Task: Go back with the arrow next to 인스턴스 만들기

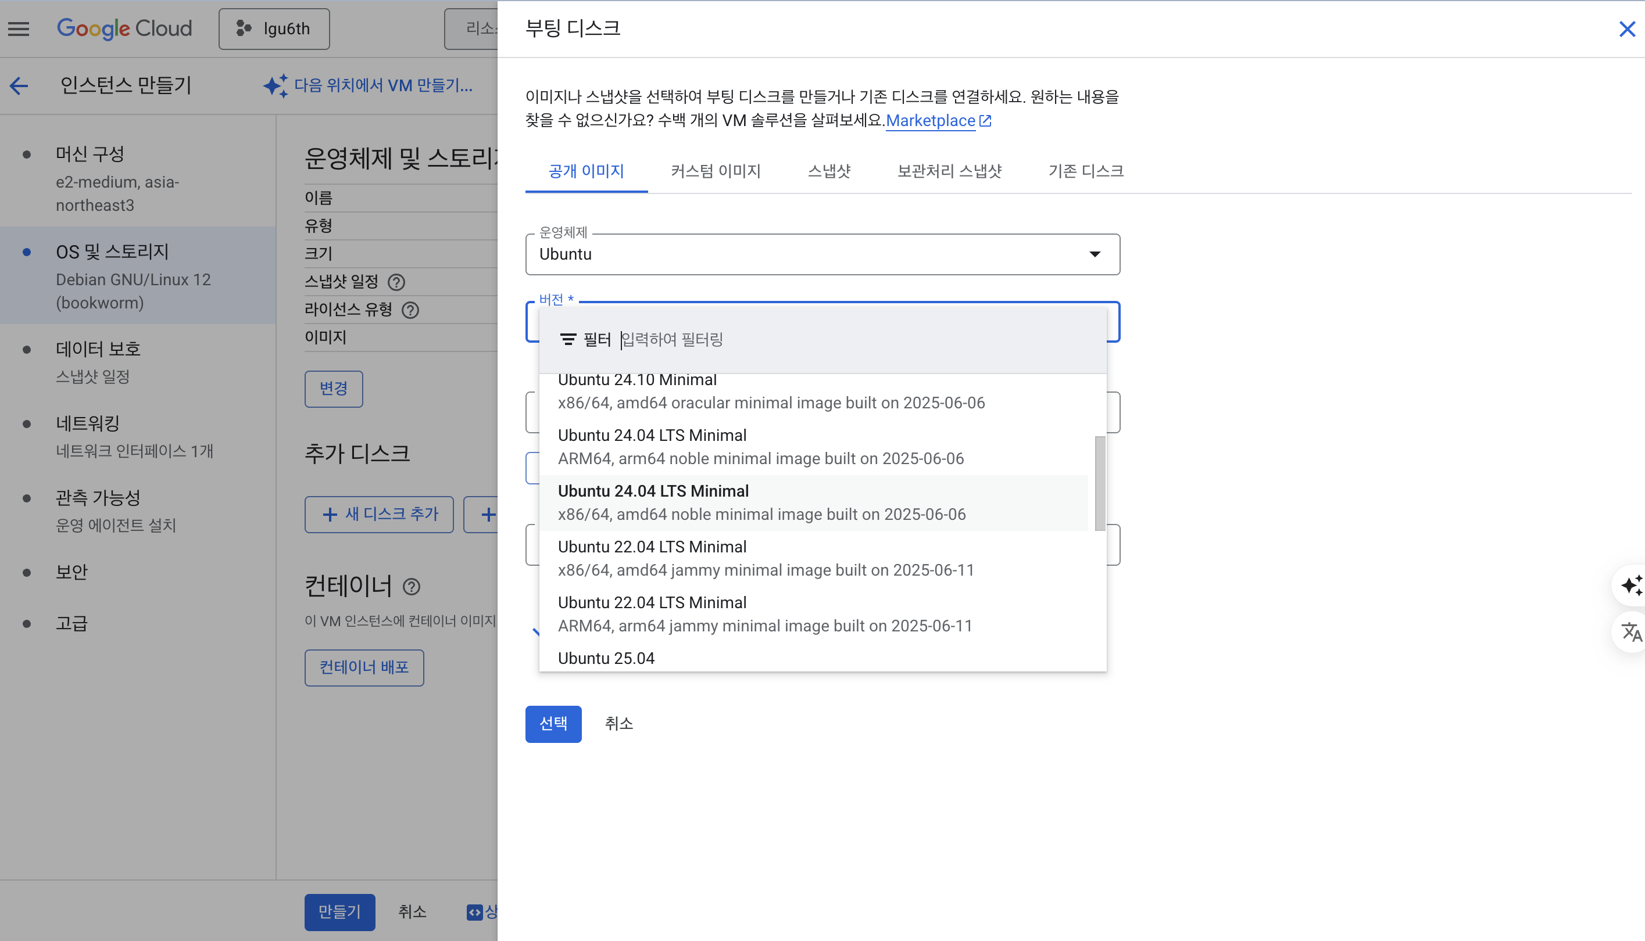Action: (19, 85)
